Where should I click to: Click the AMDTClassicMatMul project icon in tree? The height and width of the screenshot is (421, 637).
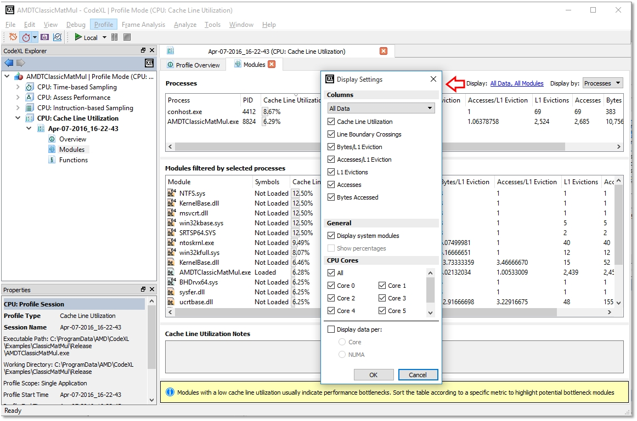coord(19,76)
